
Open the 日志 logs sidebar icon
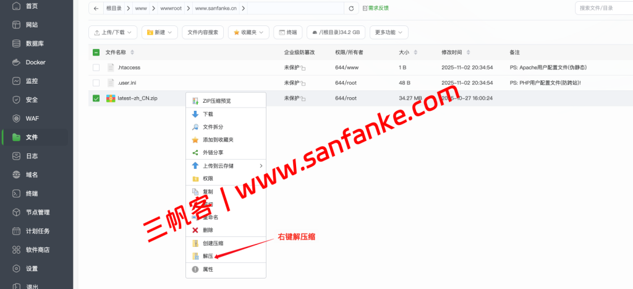pos(16,156)
